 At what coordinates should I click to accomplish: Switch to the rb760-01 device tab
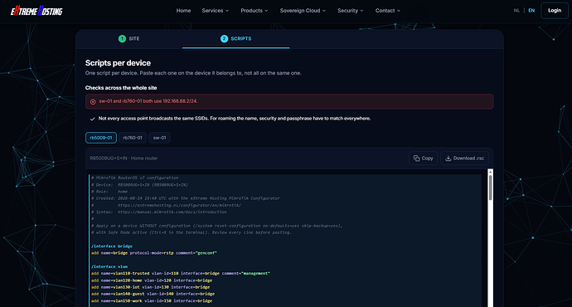pyautogui.click(x=133, y=138)
